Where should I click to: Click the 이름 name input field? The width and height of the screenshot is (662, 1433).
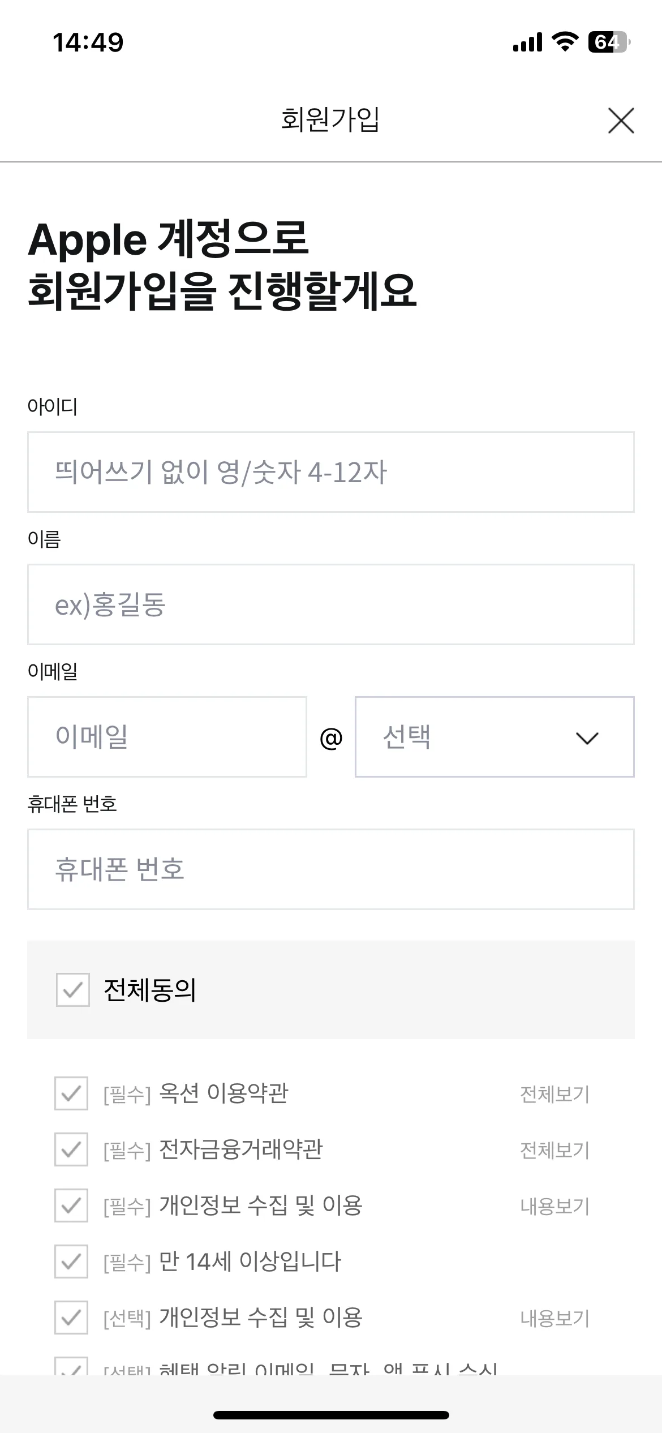331,604
